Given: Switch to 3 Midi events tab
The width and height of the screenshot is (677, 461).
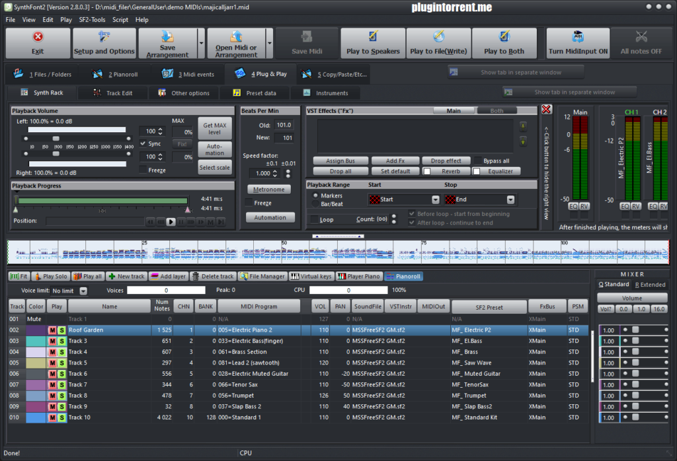Looking at the screenshot, I should tap(188, 74).
